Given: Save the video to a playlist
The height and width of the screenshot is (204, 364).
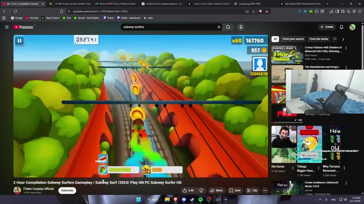Looking at the screenshot, I should point(235,190).
